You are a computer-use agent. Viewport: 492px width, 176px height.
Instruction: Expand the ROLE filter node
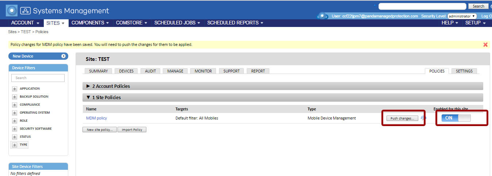pyautogui.click(x=15, y=121)
